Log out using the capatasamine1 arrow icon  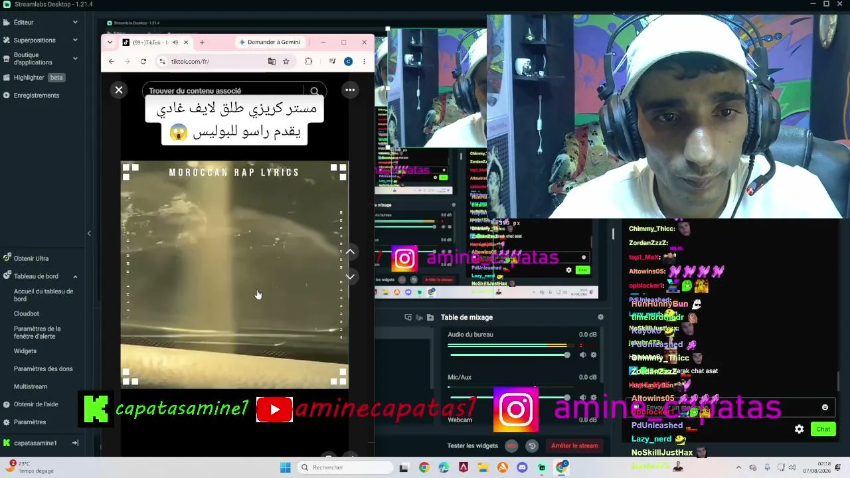point(75,443)
